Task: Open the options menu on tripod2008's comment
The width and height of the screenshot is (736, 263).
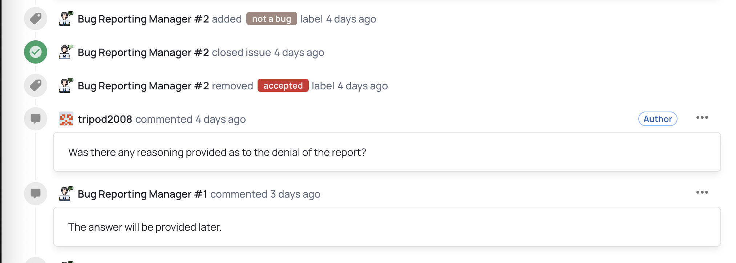Action: (702, 118)
